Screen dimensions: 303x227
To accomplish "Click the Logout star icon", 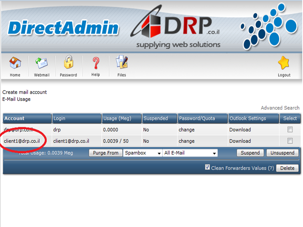I will (284, 63).
